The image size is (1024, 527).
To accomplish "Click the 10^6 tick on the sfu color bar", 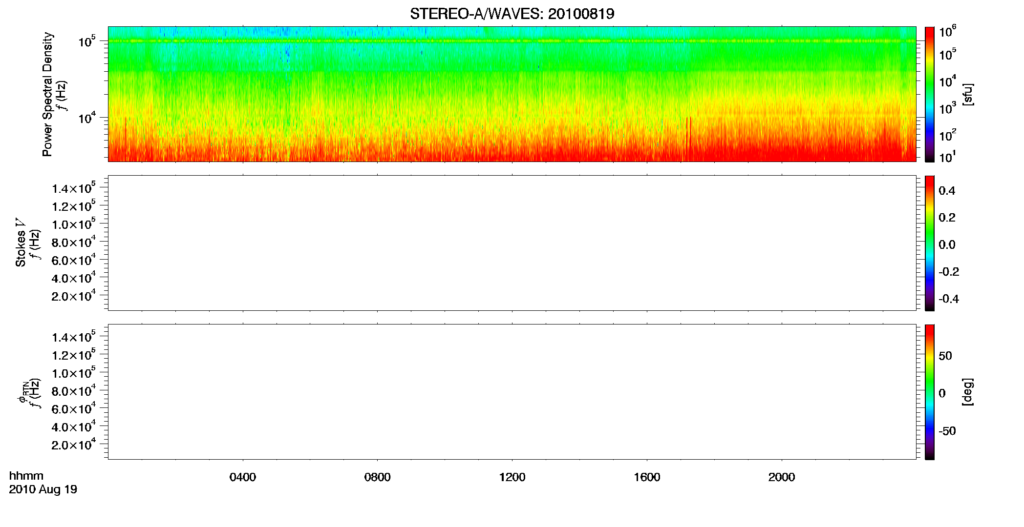I will (947, 32).
